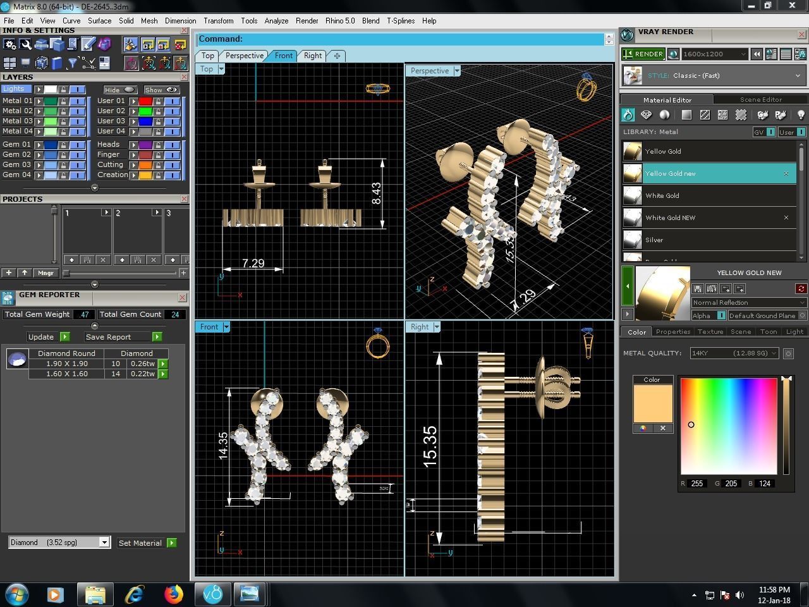Viewport: 809px width, 607px height.
Task: Open the Rhino 5.0 menu
Action: pos(340,21)
